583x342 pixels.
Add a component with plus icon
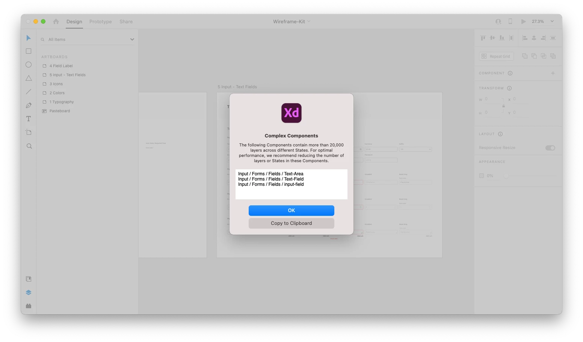(x=553, y=73)
